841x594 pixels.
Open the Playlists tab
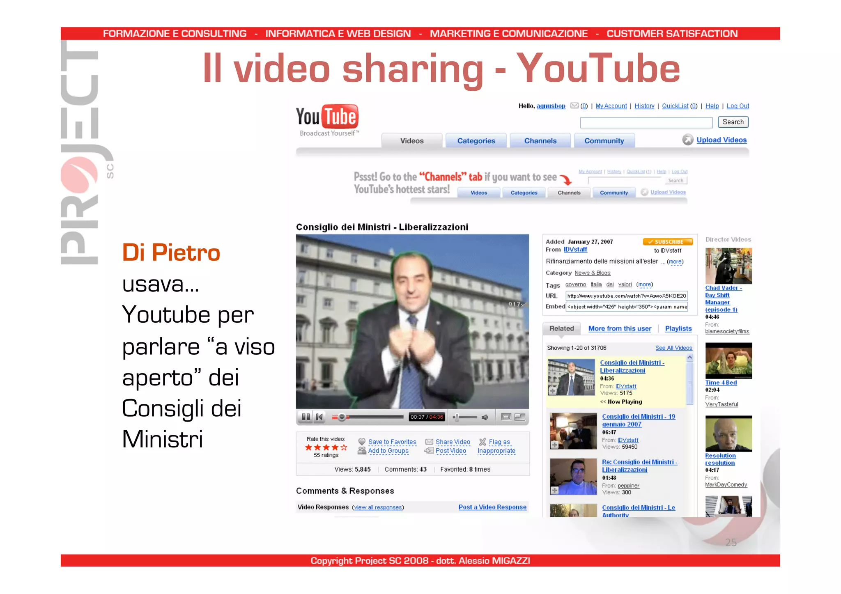pyautogui.click(x=678, y=328)
